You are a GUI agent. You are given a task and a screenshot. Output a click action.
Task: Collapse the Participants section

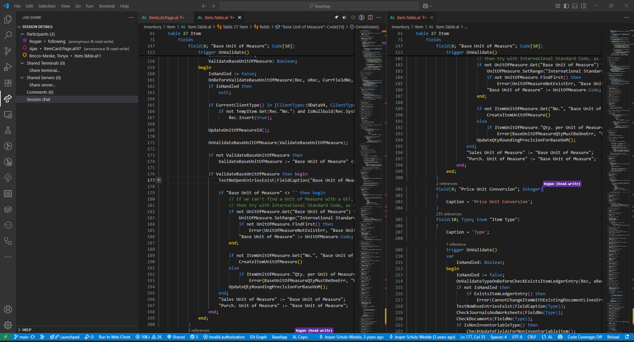point(22,34)
